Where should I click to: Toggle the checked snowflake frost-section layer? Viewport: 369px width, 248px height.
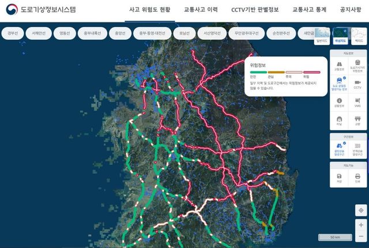(340, 146)
